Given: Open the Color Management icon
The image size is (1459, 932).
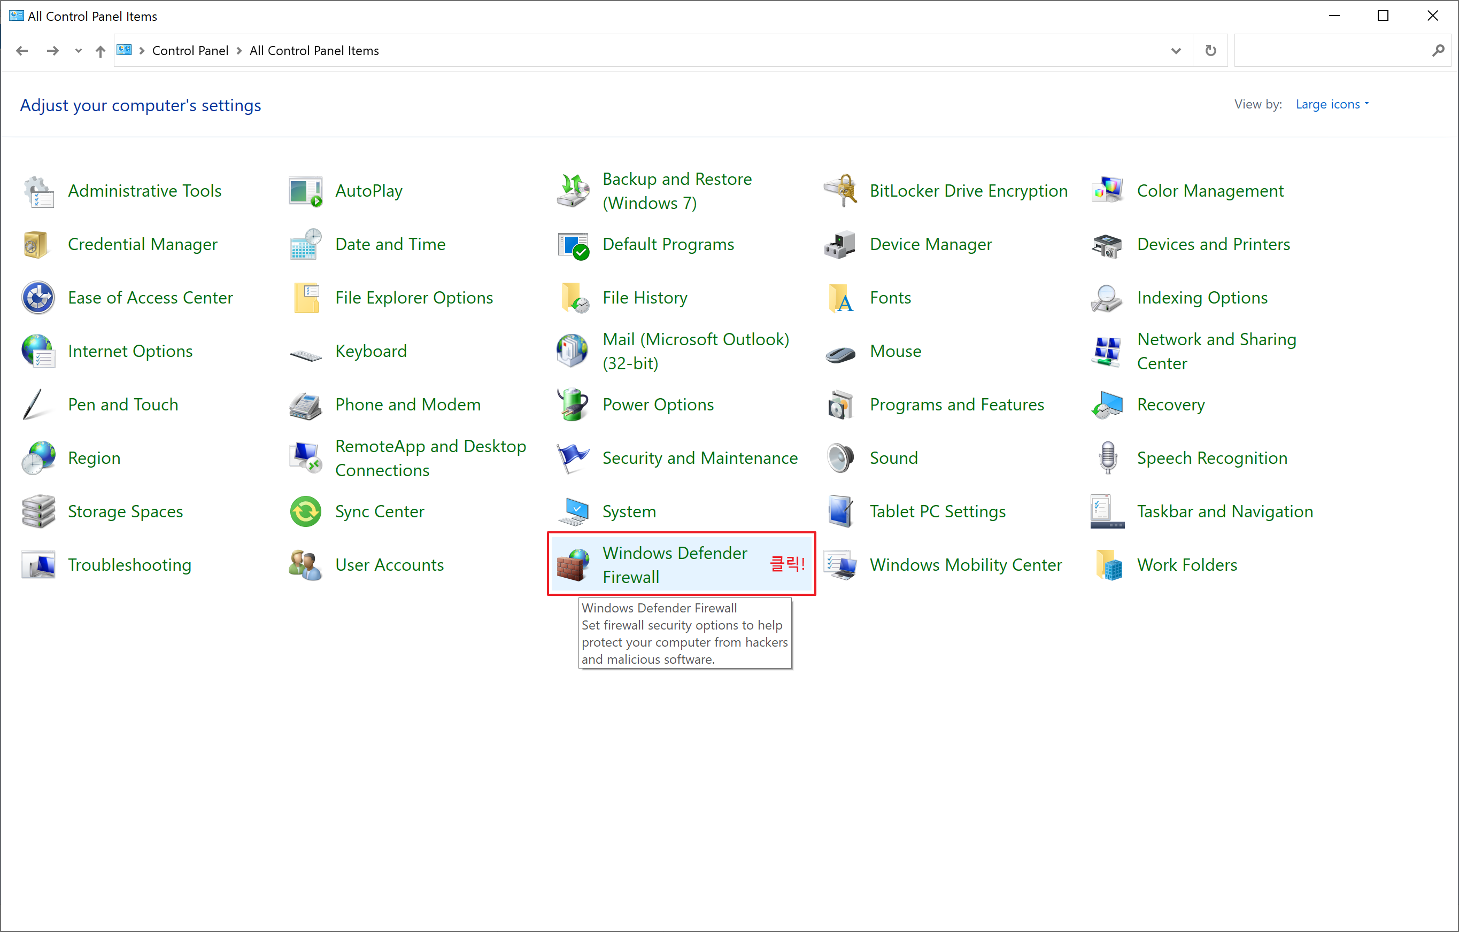Looking at the screenshot, I should pyautogui.click(x=1108, y=191).
